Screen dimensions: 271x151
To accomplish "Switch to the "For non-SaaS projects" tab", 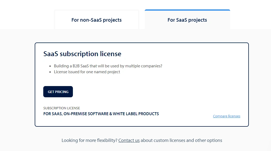I will point(96,20).
